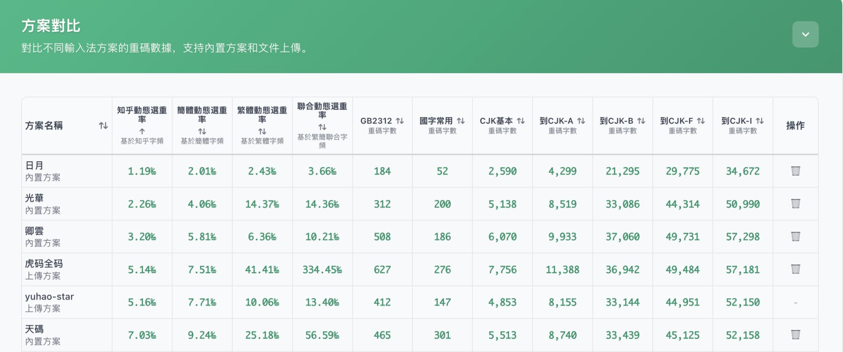This screenshot has width=843, height=352.
Task: Delete the 光華 scheme via trash icon
Action: coord(795,204)
